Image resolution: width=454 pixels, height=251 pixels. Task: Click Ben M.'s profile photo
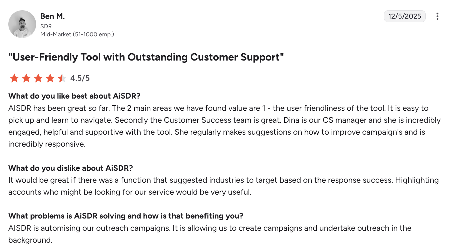[22, 24]
